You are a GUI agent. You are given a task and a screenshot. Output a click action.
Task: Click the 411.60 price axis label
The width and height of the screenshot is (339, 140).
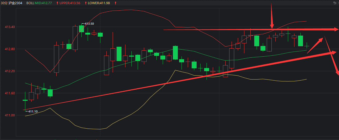pos(10,93)
